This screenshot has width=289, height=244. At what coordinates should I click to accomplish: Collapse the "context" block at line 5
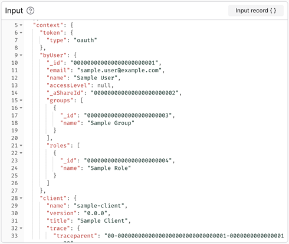tap(21, 25)
